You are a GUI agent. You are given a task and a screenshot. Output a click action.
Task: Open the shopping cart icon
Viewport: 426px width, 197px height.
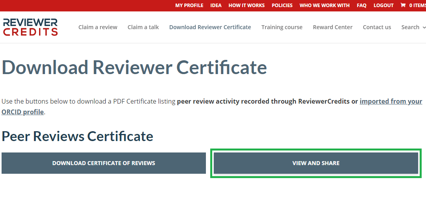403,5
